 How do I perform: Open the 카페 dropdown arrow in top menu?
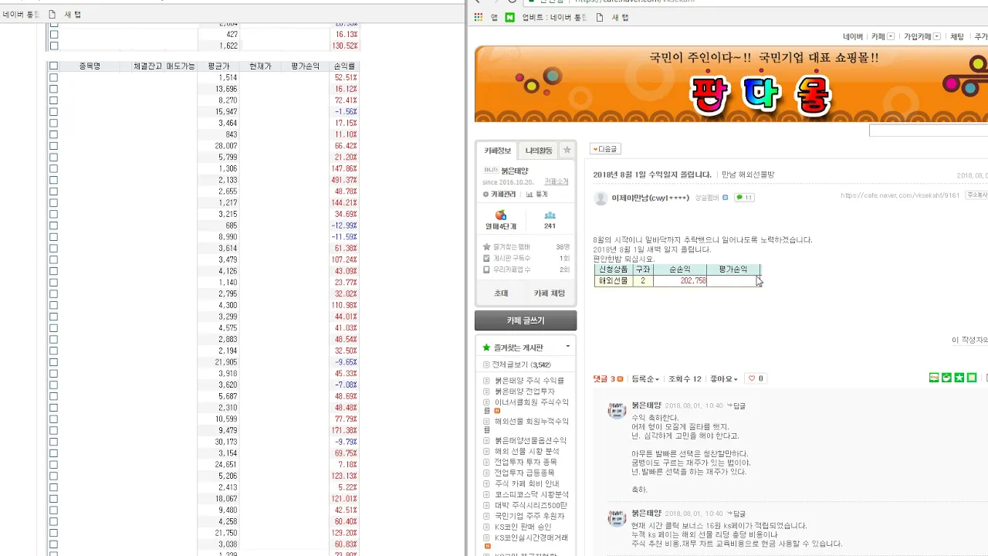[x=891, y=36]
